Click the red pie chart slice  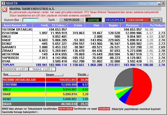[142, 87]
